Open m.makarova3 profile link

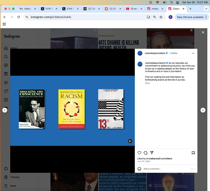click(153, 158)
